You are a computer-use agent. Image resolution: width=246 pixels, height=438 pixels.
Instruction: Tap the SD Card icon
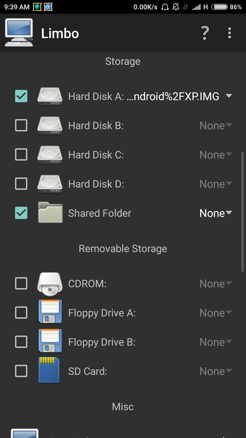[x=49, y=370]
